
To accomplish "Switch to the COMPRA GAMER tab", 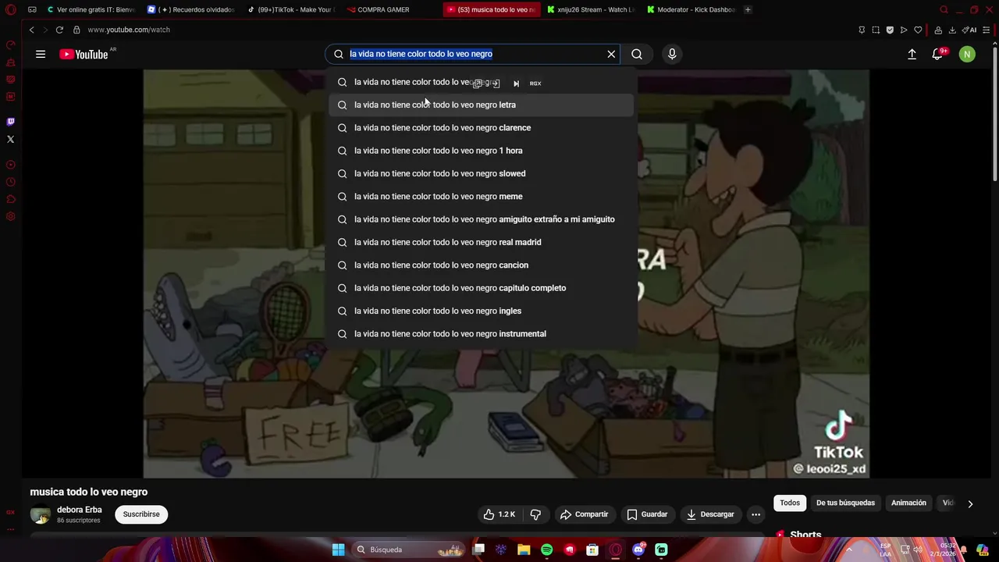I will point(391,9).
